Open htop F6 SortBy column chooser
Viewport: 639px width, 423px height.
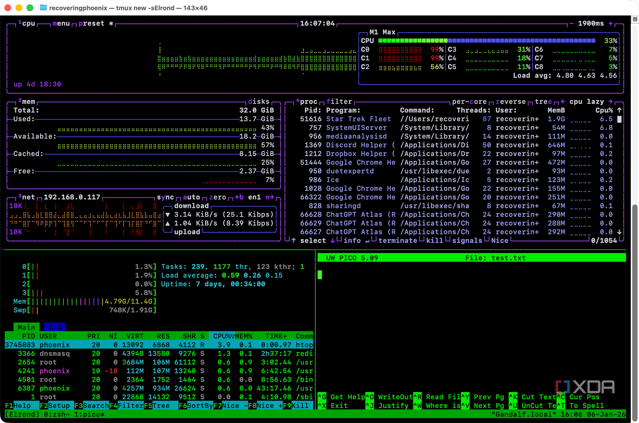(196, 406)
